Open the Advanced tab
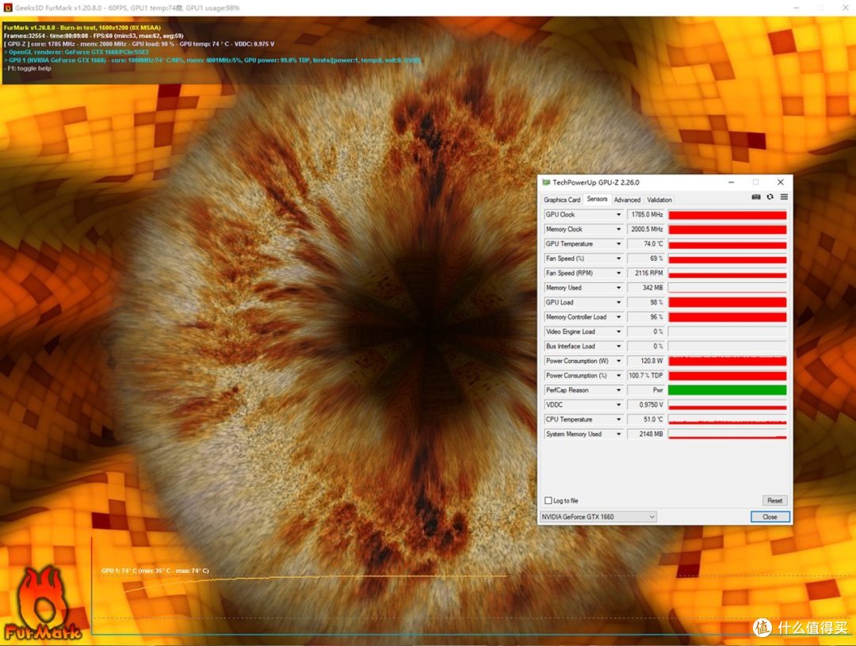856x646 pixels. coord(627,200)
